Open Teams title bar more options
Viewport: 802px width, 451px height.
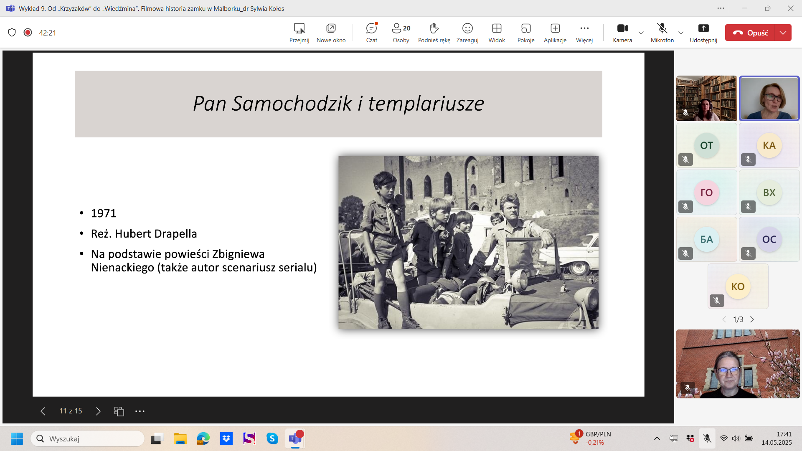721,8
